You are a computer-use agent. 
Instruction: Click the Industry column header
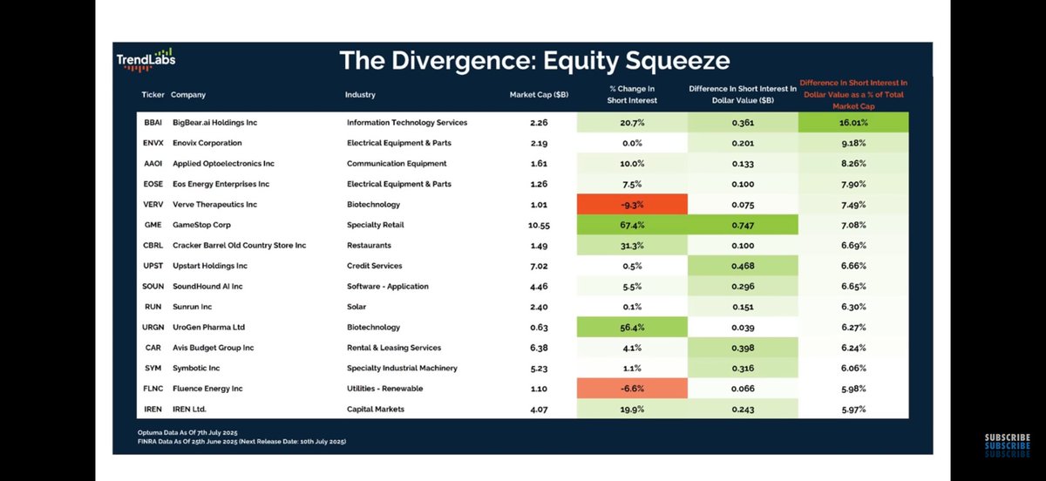pyautogui.click(x=361, y=94)
